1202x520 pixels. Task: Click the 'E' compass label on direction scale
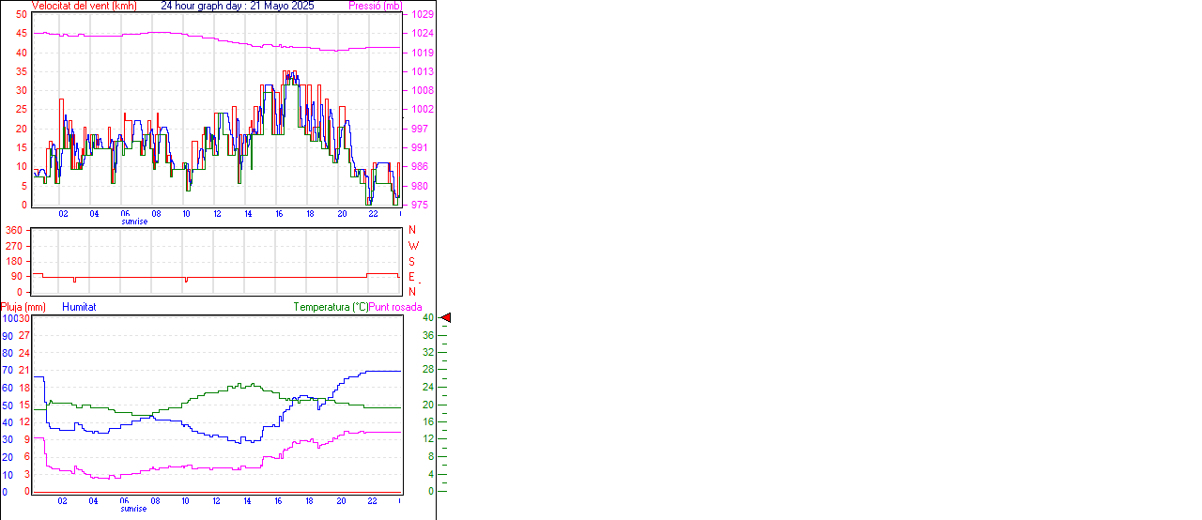coord(411,277)
